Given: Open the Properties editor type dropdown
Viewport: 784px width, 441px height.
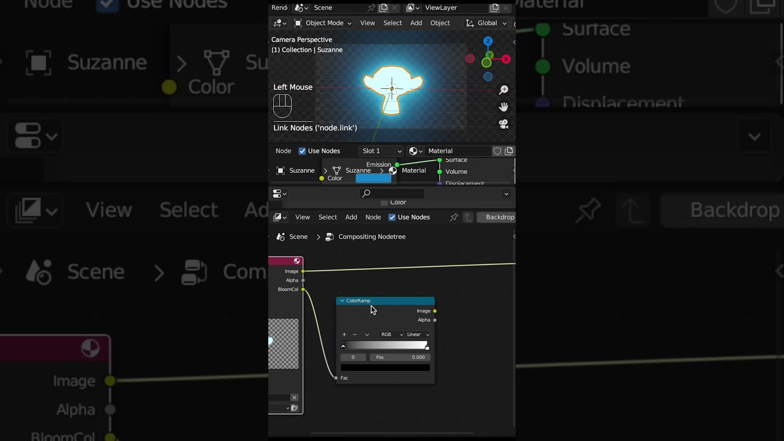Looking at the screenshot, I should 279,194.
